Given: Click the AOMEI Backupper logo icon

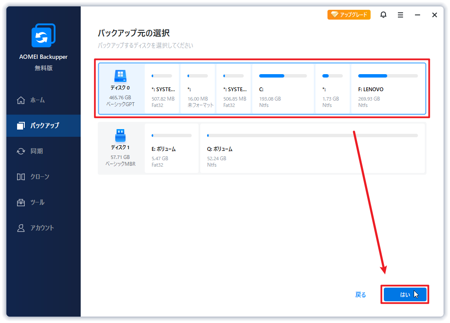Looking at the screenshot, I should (44, 36).
